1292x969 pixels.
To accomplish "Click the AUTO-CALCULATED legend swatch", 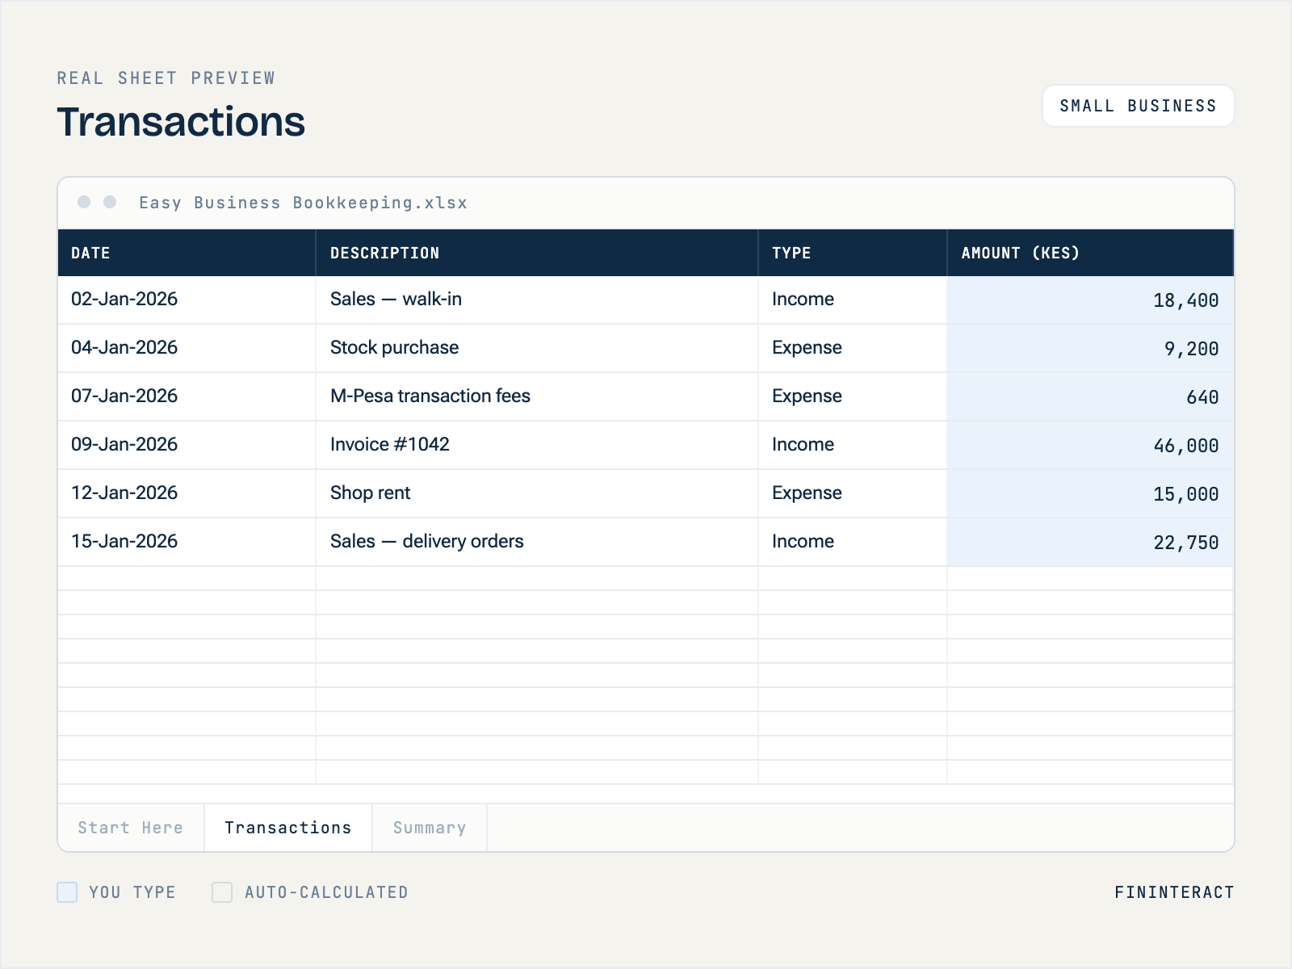I will click(222, 892).
